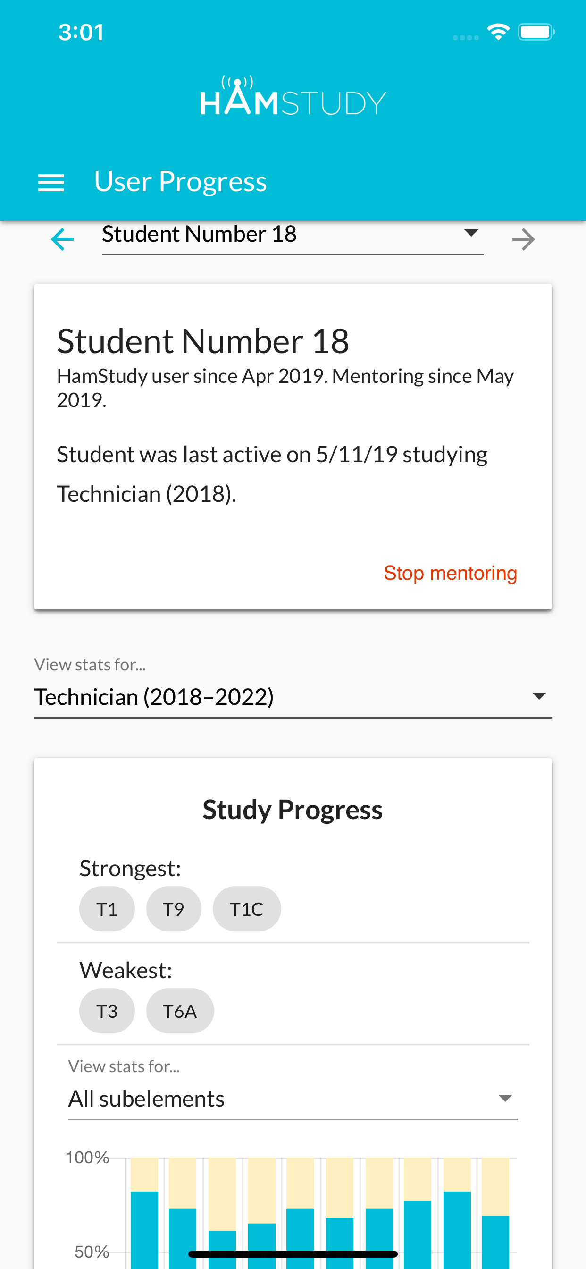Tap the T6A weakest chip
586x1269 pixels.
180,1011
